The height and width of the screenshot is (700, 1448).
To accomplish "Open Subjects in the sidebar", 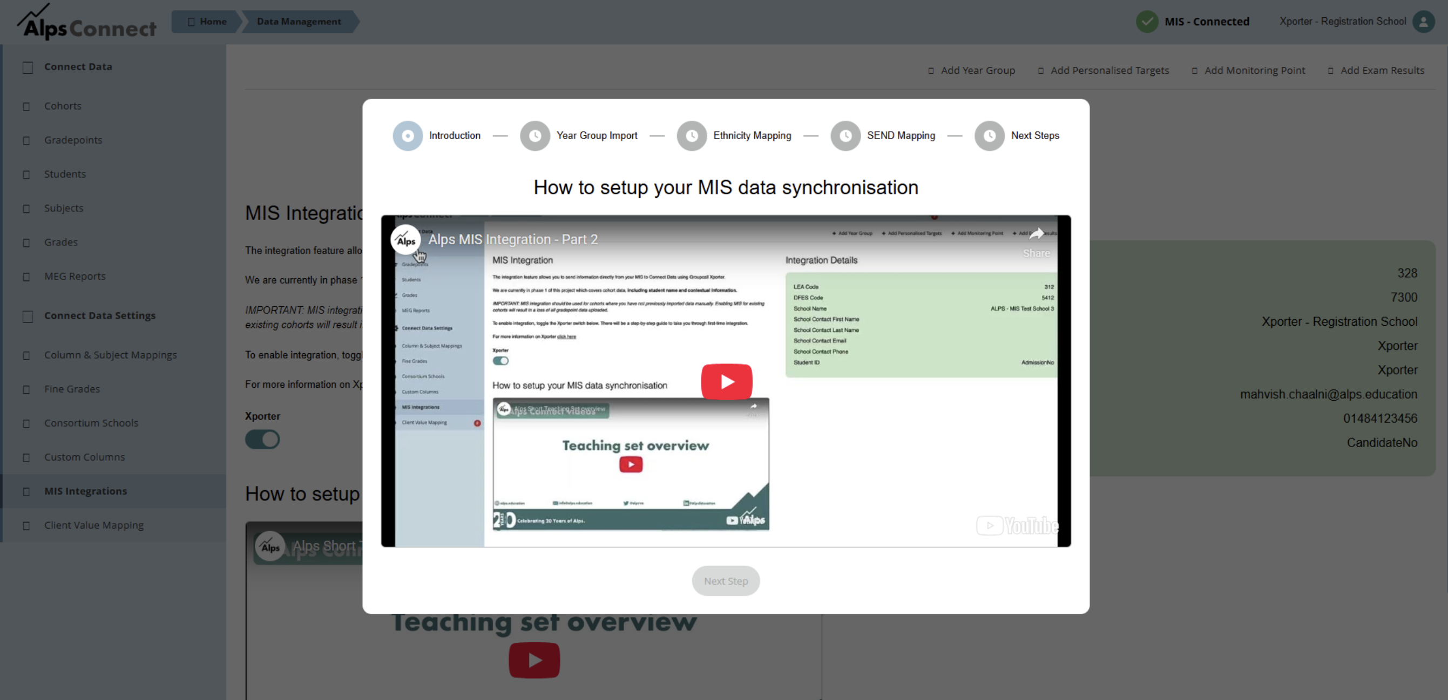I will coord(64,208).
